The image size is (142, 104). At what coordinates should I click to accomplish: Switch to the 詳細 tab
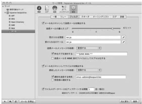122,17
